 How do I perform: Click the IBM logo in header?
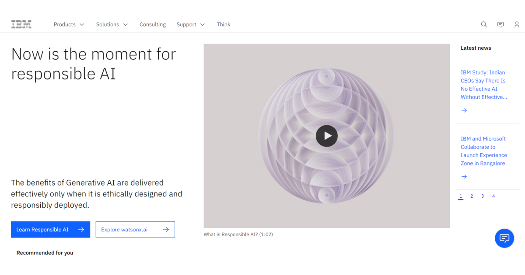click(21, 24)
